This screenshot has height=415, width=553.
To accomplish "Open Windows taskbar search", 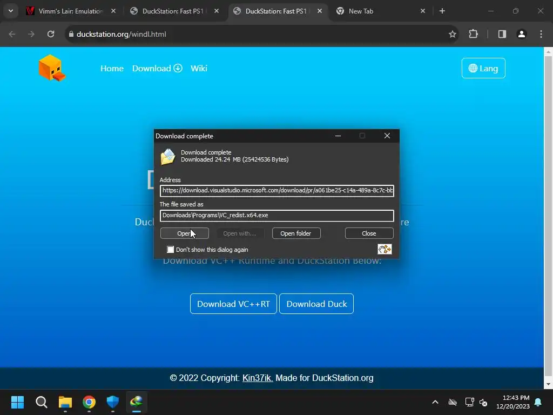I will (41, 402).
